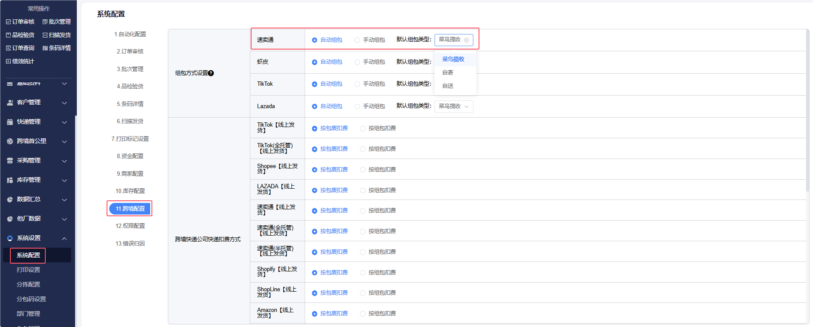Collapse the 系统设置 sidebar menu
813x327 pixels.
tap(64, 238)
